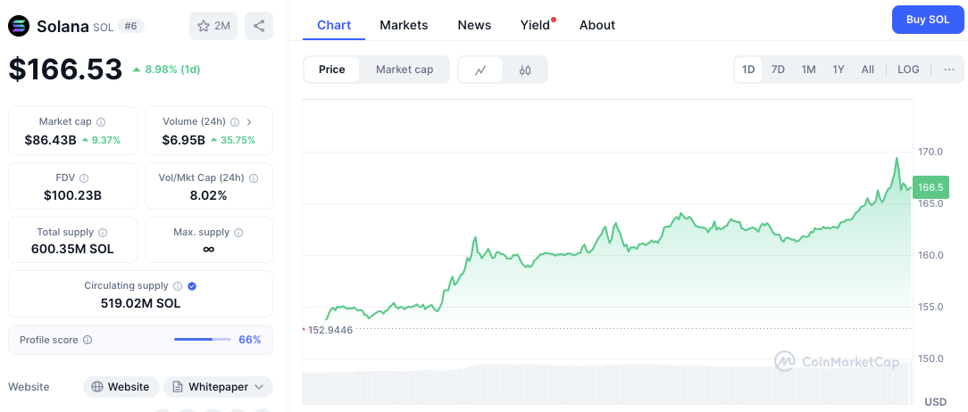The height and width of the screenshot is (412, 968).
Task: Switch to the Markets tab
Action: (404, 25)
